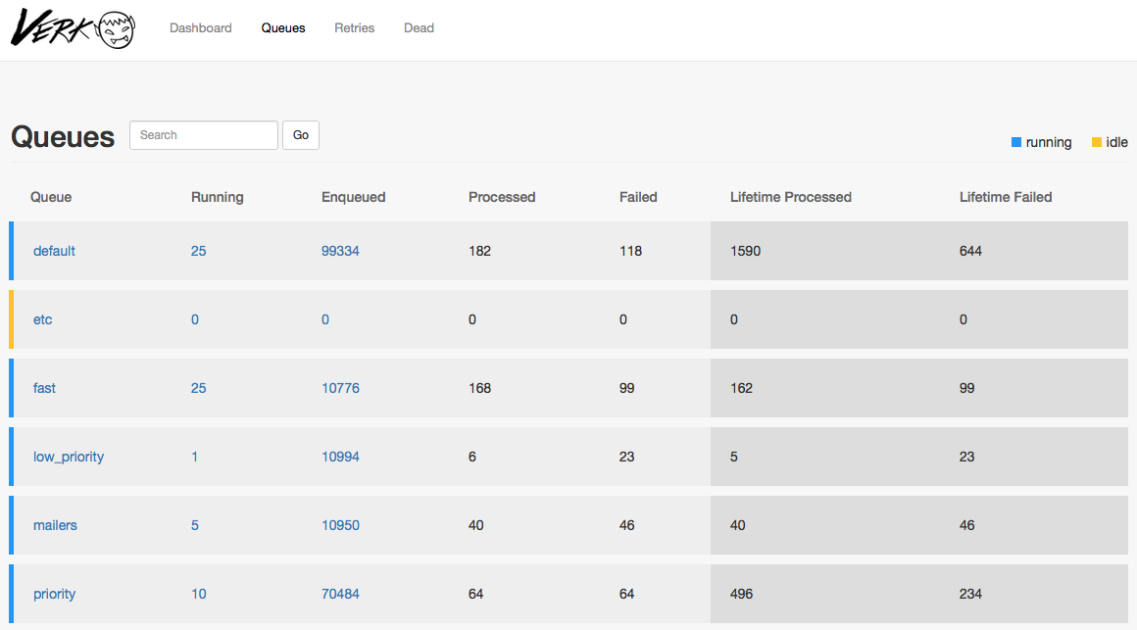1137x630 pixels.
Task: Click the yellow idle legend swatch
Action: (1097, 142)
